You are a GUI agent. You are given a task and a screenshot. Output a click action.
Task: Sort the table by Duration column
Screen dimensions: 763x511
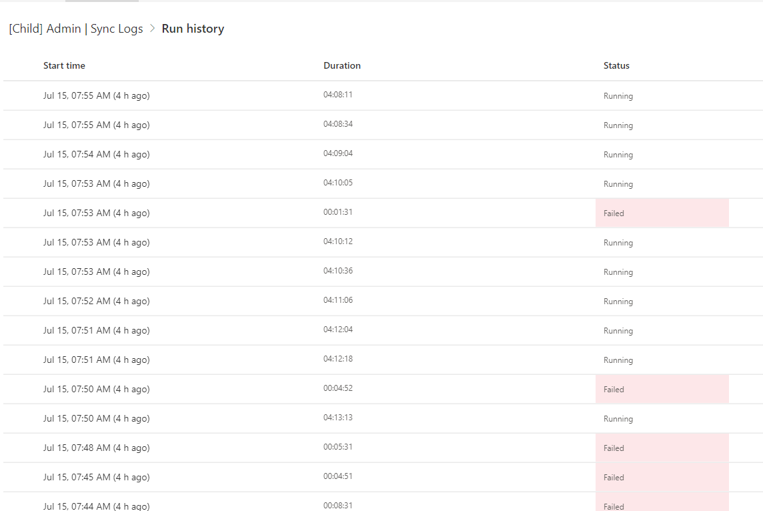[342, 65]
